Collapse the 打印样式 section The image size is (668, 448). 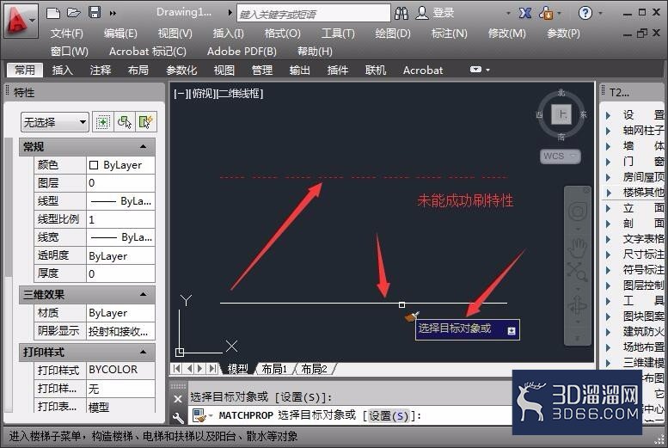click(143, 352)
